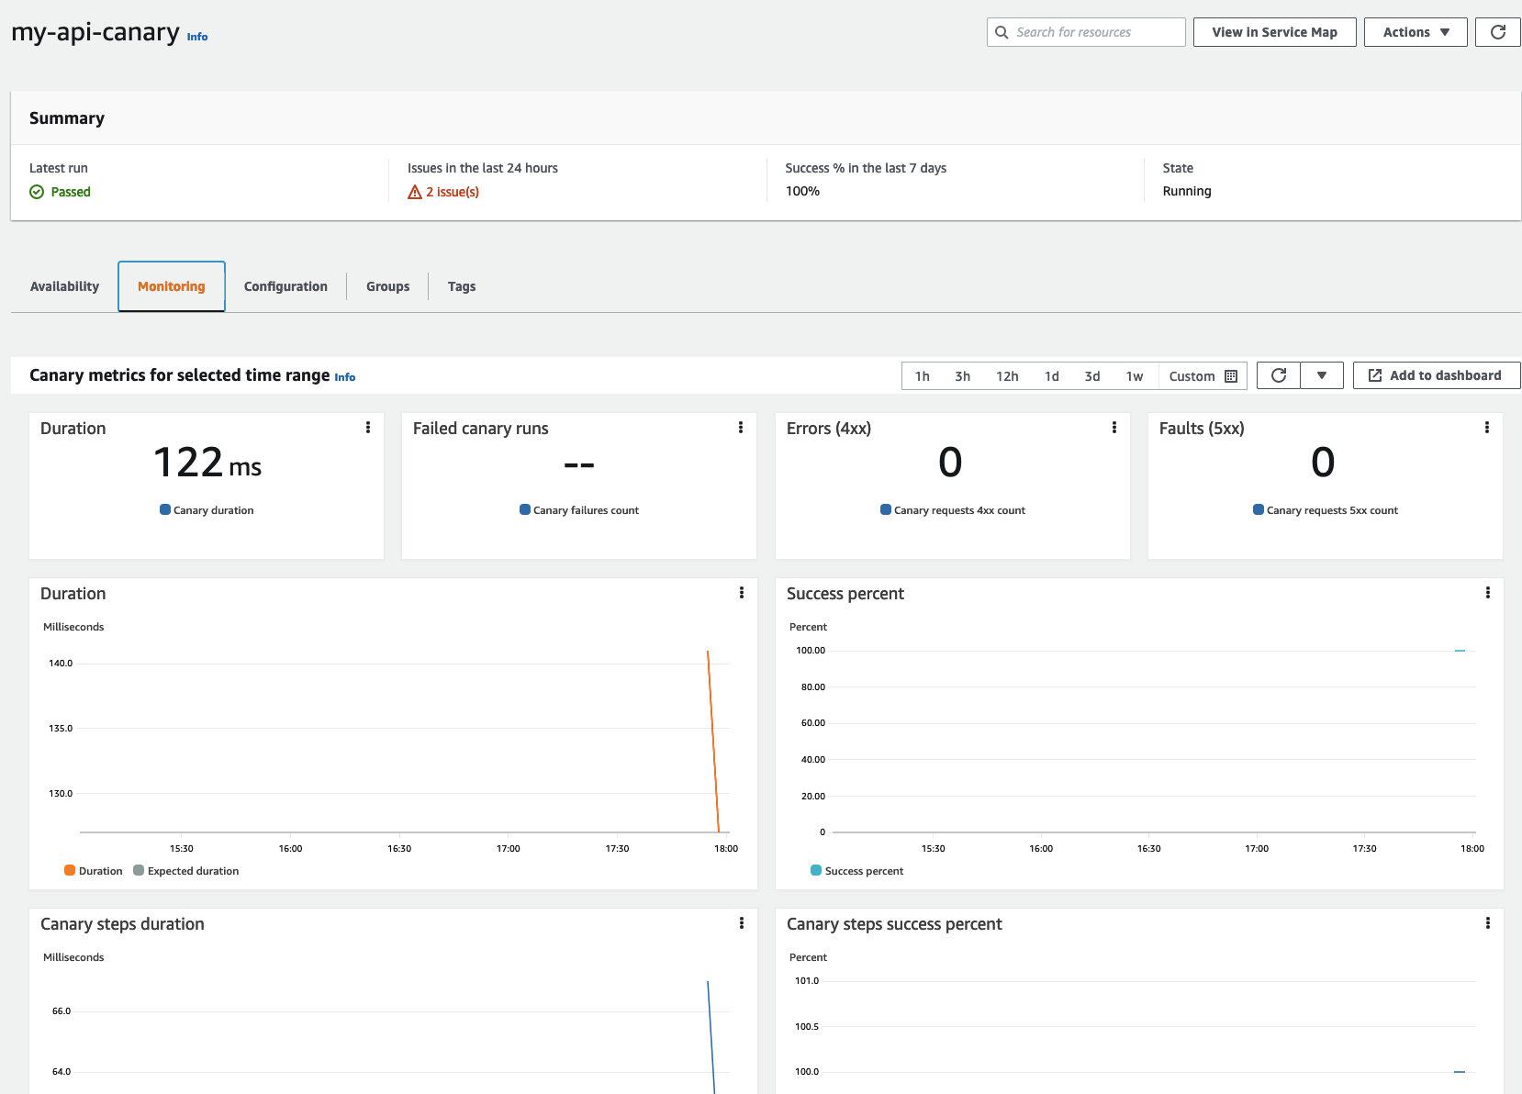Open the 2 issue(s) link
Image resolution: width=1522 pixels, height=1094 pixels.
[x=452, y=192]
